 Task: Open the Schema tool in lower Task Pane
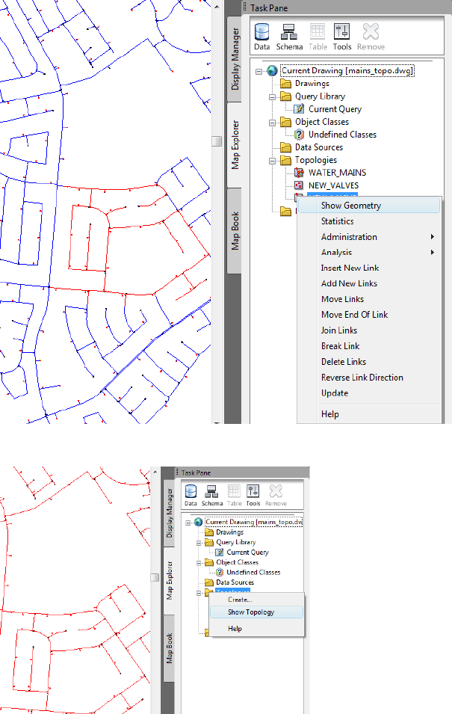click(211, 495)
